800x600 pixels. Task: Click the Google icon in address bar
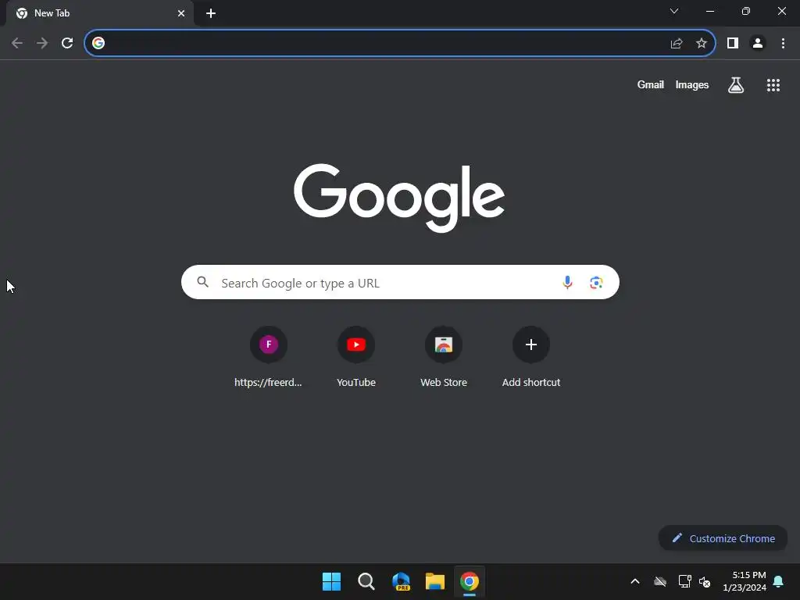[98, 44]
